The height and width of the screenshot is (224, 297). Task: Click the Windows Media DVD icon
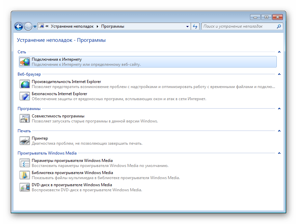tap(25, 187)
